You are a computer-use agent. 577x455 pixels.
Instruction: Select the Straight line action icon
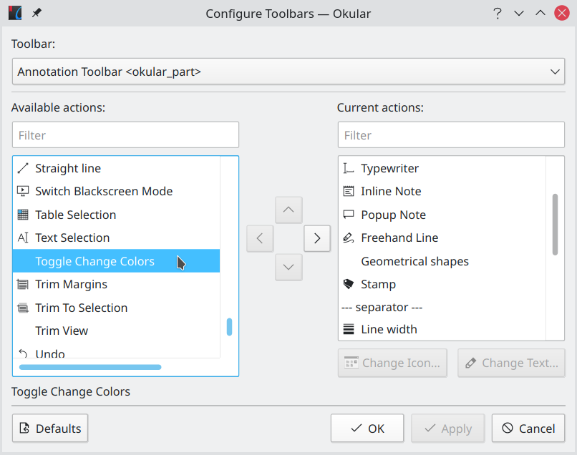pos(23,168)
